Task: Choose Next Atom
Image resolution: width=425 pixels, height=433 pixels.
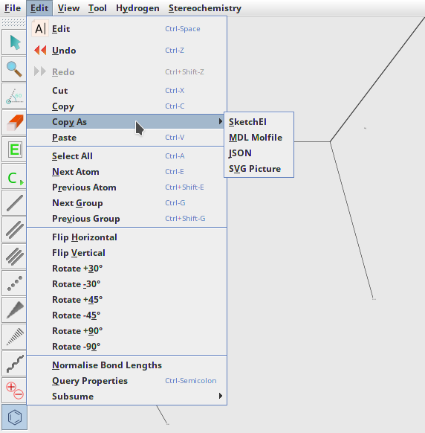Action: click(x=127, y=171)
